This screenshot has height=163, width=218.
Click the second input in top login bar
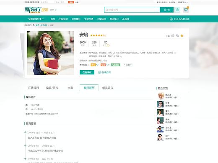(x=61, y=2)
